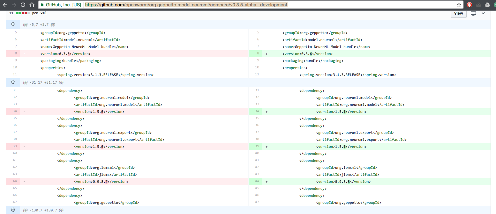
Task: Select removed line <version>0.3.5</version>
Action: (65, 54)
